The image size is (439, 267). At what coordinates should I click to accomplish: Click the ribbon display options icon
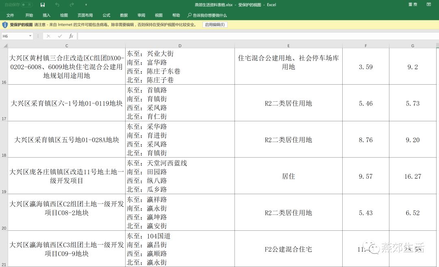(x=428, y=4)
